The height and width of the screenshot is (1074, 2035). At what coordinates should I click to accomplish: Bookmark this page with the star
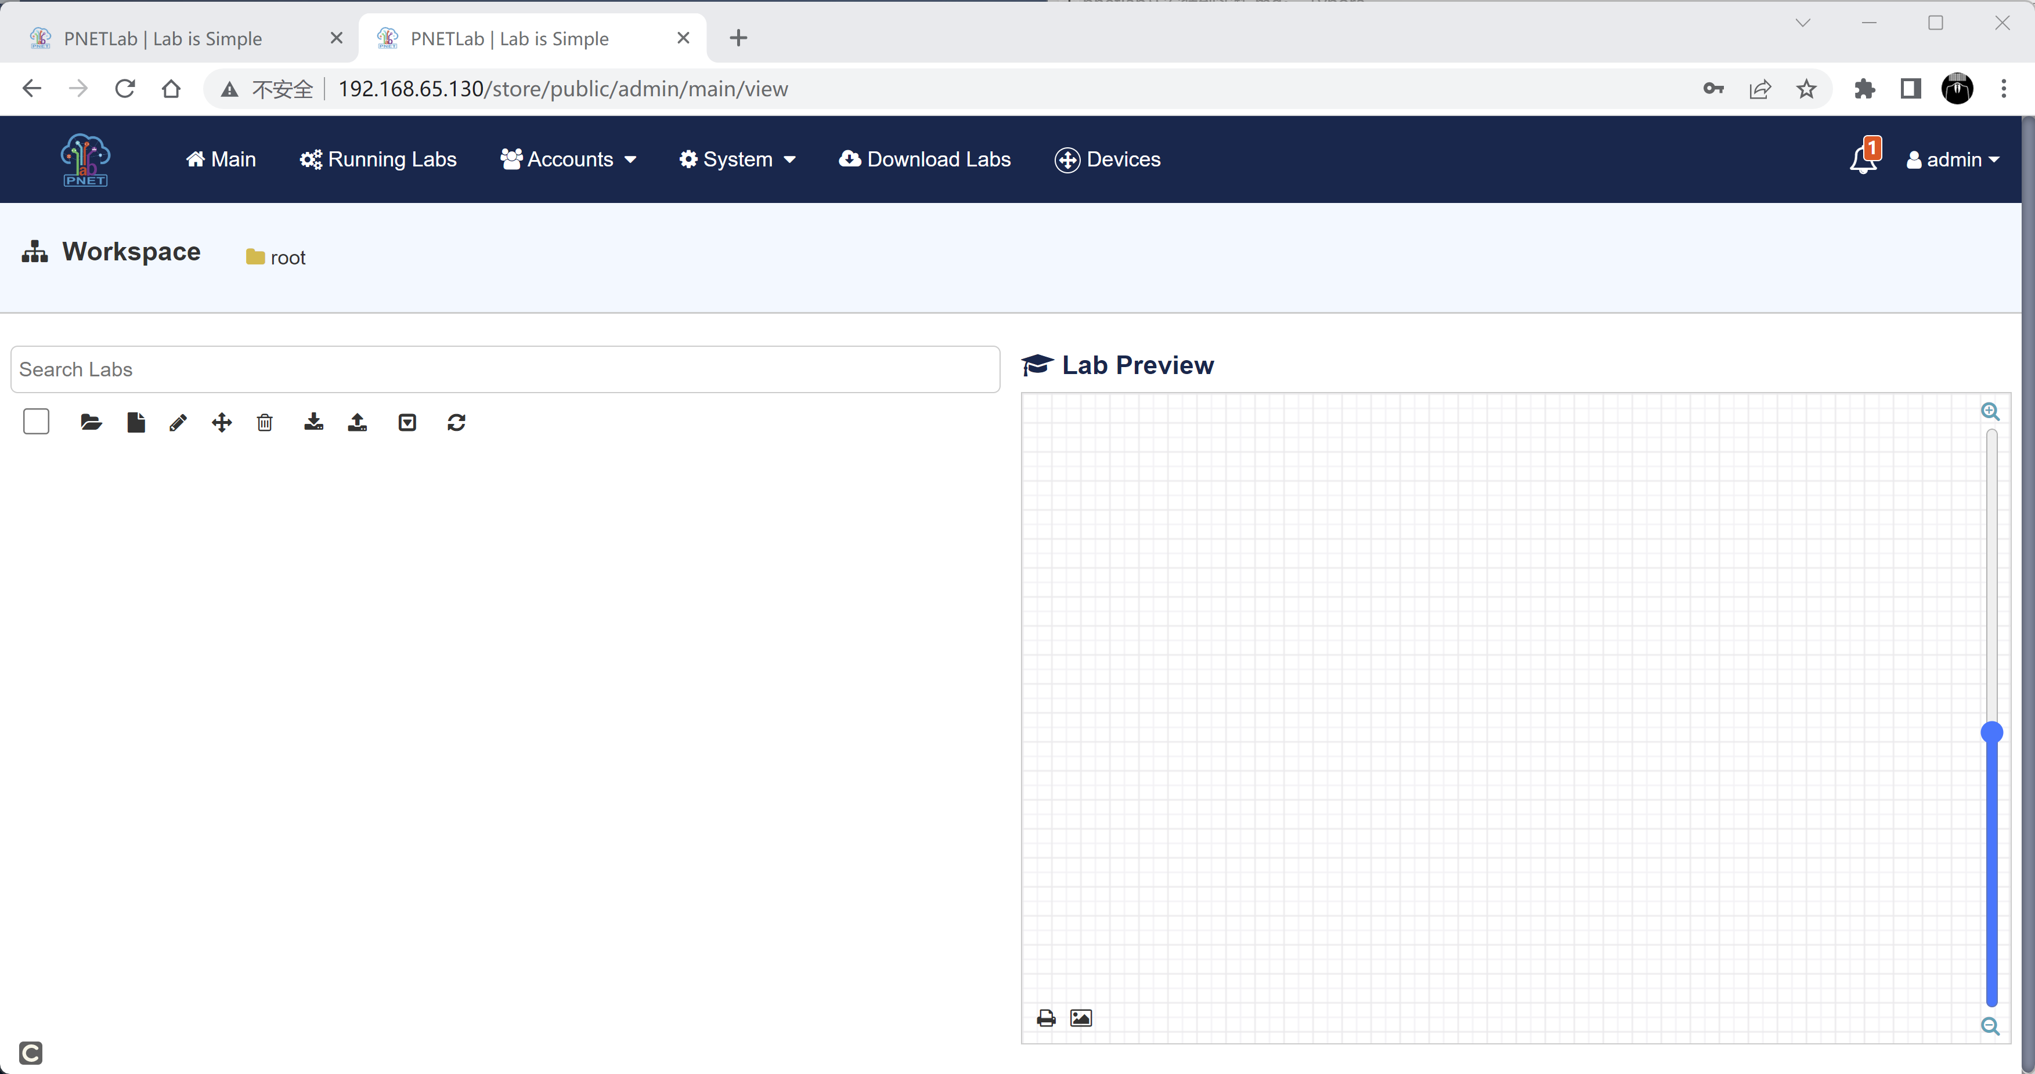click(1806, 88)
